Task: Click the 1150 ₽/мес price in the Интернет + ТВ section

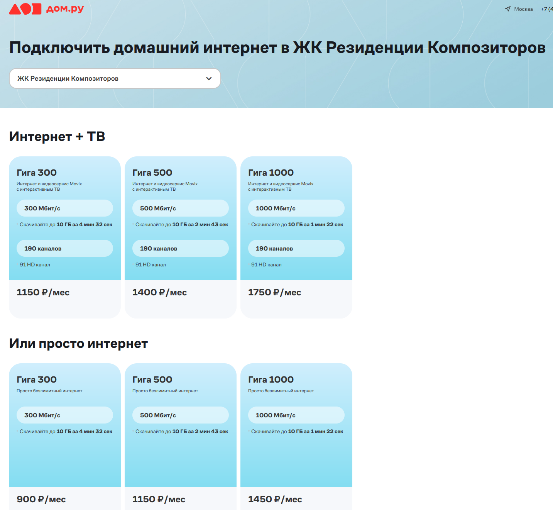Action: [43, 292]
